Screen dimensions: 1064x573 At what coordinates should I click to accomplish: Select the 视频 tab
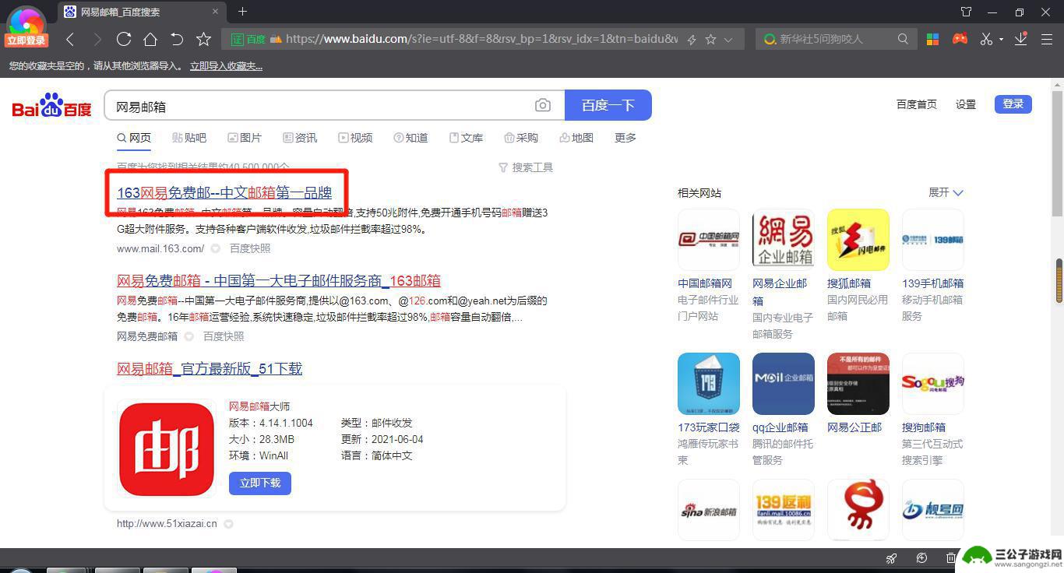(x=355, y=138)
